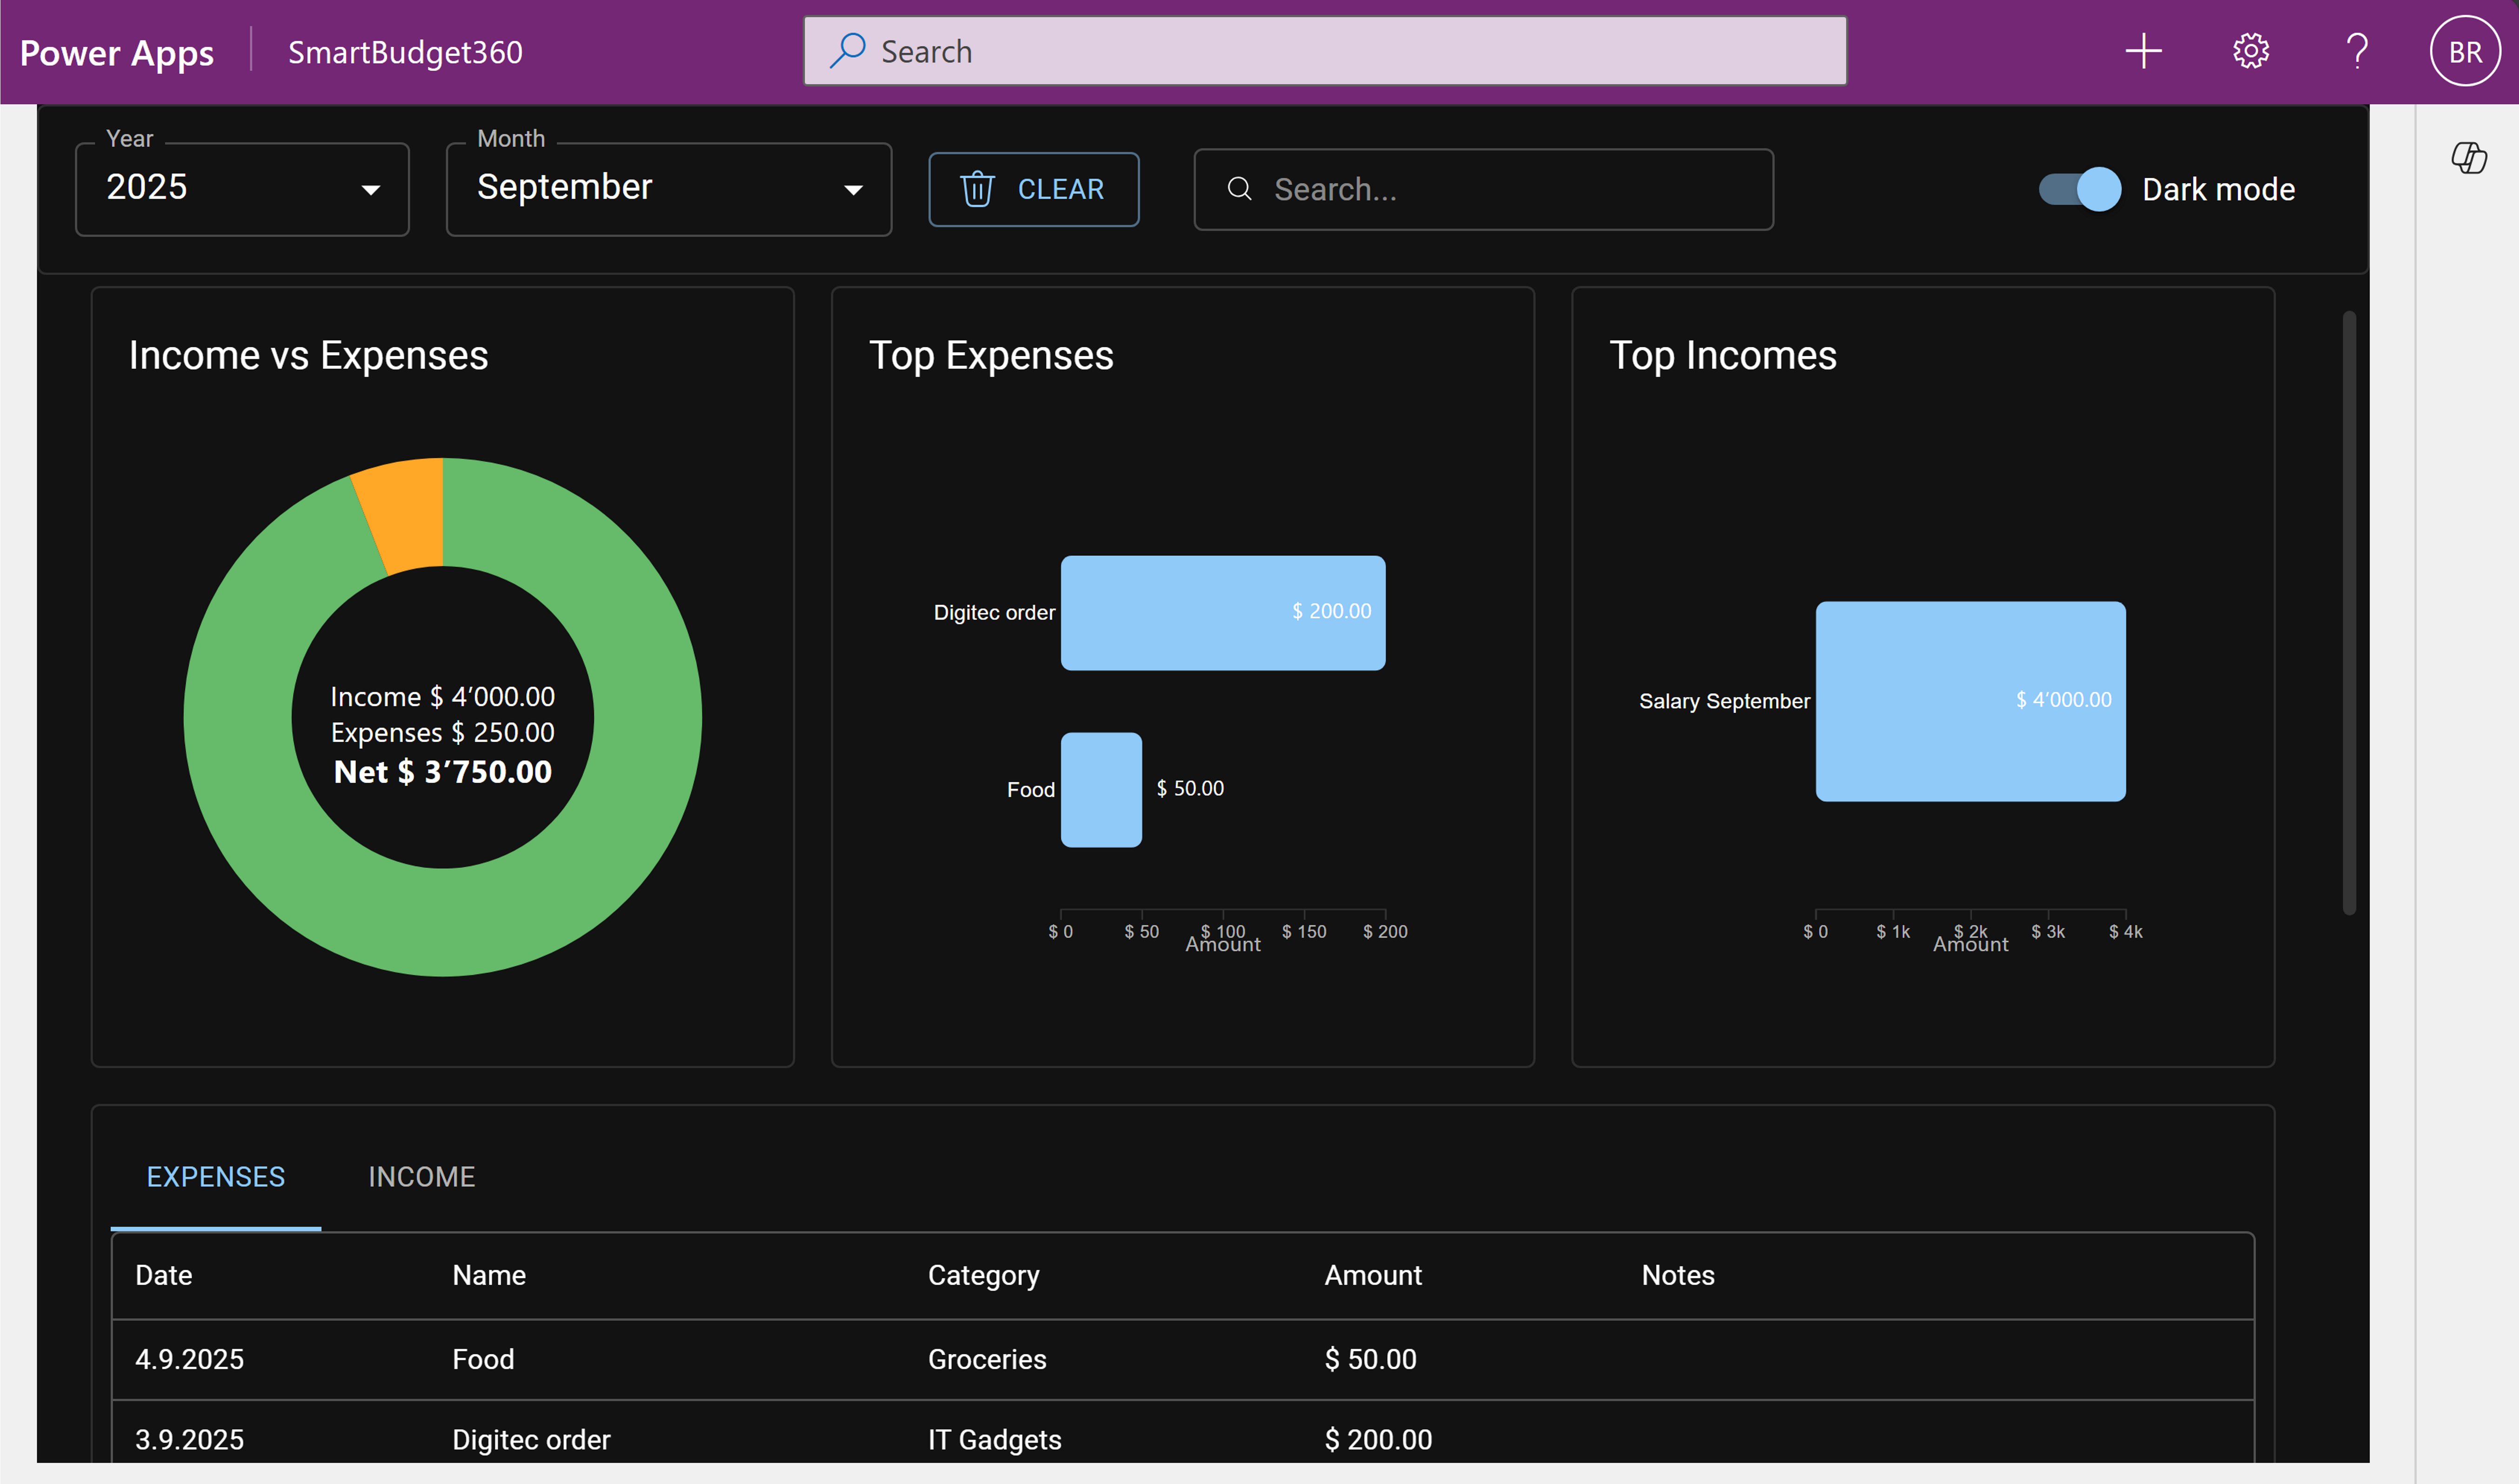
Task: Click the Amount column header
Action: coord(1373,1275)
